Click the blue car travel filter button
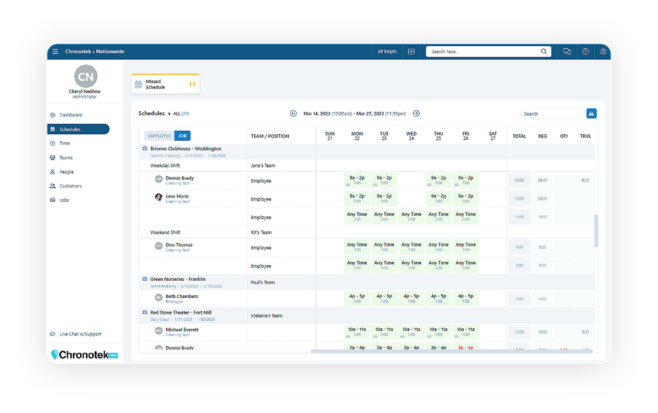This screenshot has height=413, width=658. [x=592, y=114]
